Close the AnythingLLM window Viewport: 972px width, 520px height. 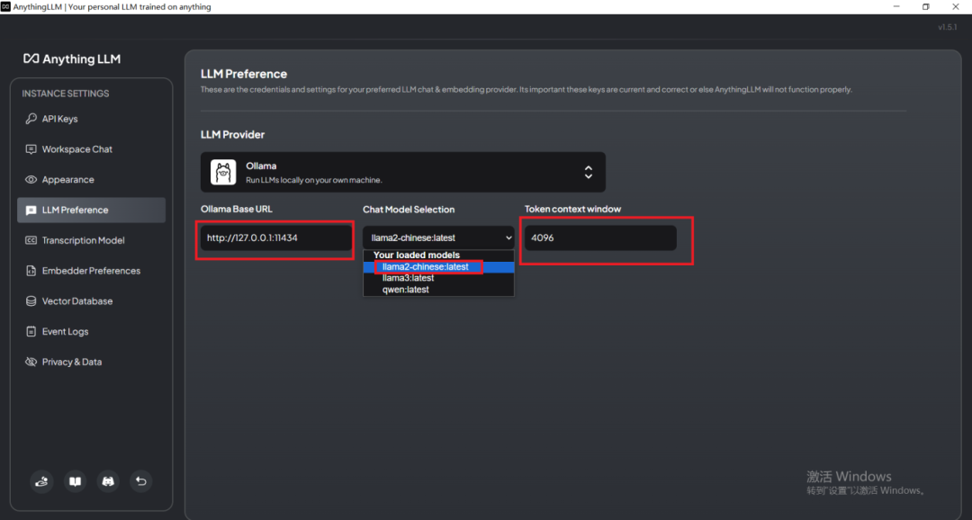pyautogui.click(x=955, y=7)
